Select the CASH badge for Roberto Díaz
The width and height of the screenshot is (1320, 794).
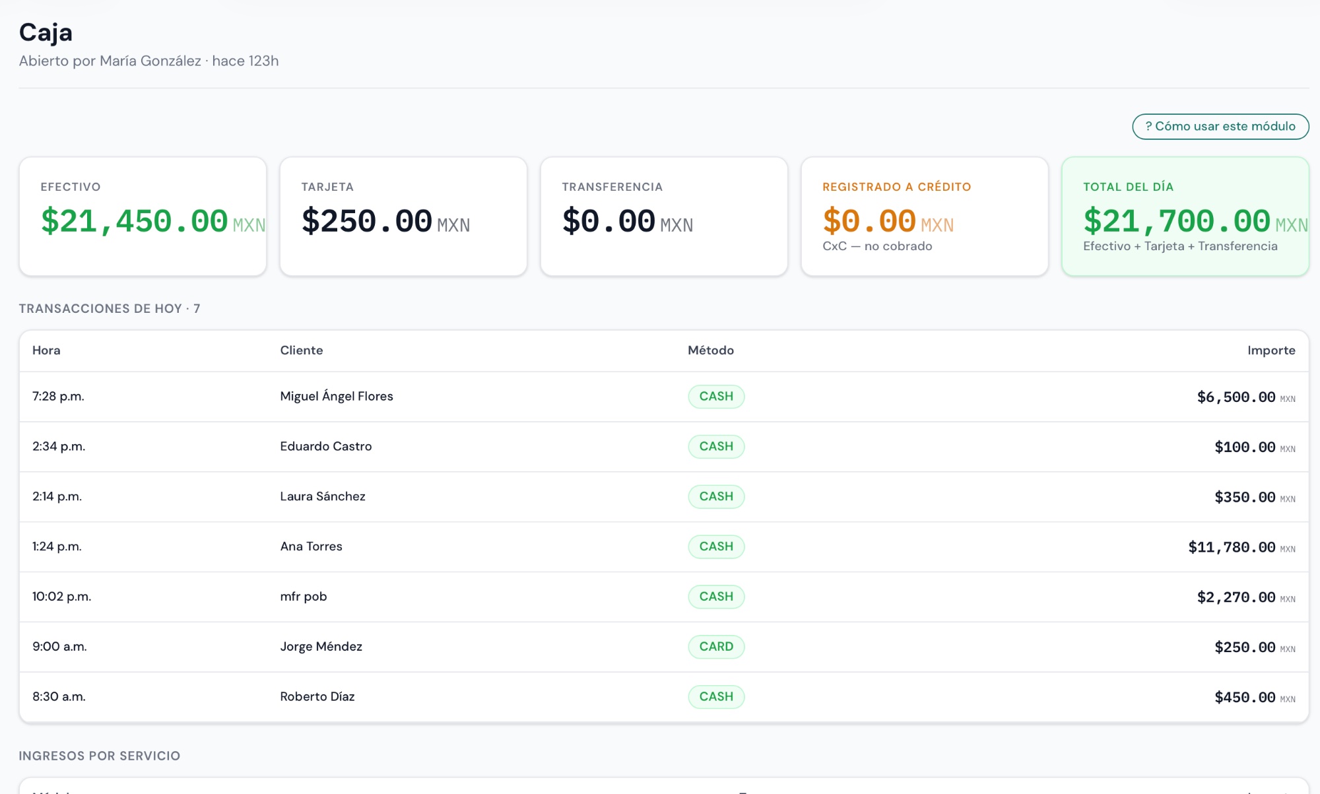point(716,696)
